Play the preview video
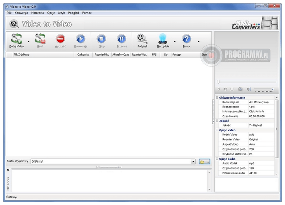Viewport: 285px width, 205px height. click(219, 89)
